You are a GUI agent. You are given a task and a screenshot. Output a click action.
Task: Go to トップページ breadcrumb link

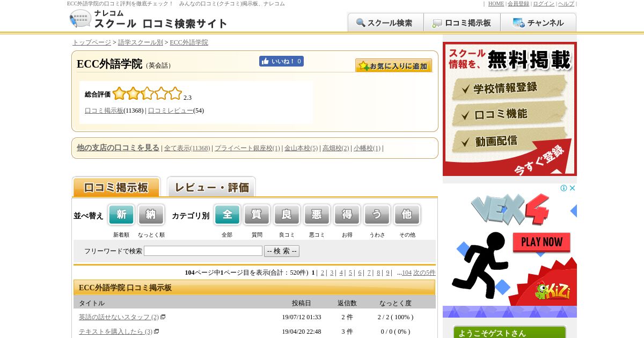(92, 42)
